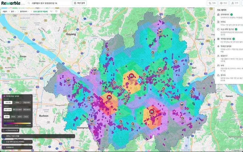Click the building icon beside 오피레이터 layer

pyautogui.click(x=218, y=15)
